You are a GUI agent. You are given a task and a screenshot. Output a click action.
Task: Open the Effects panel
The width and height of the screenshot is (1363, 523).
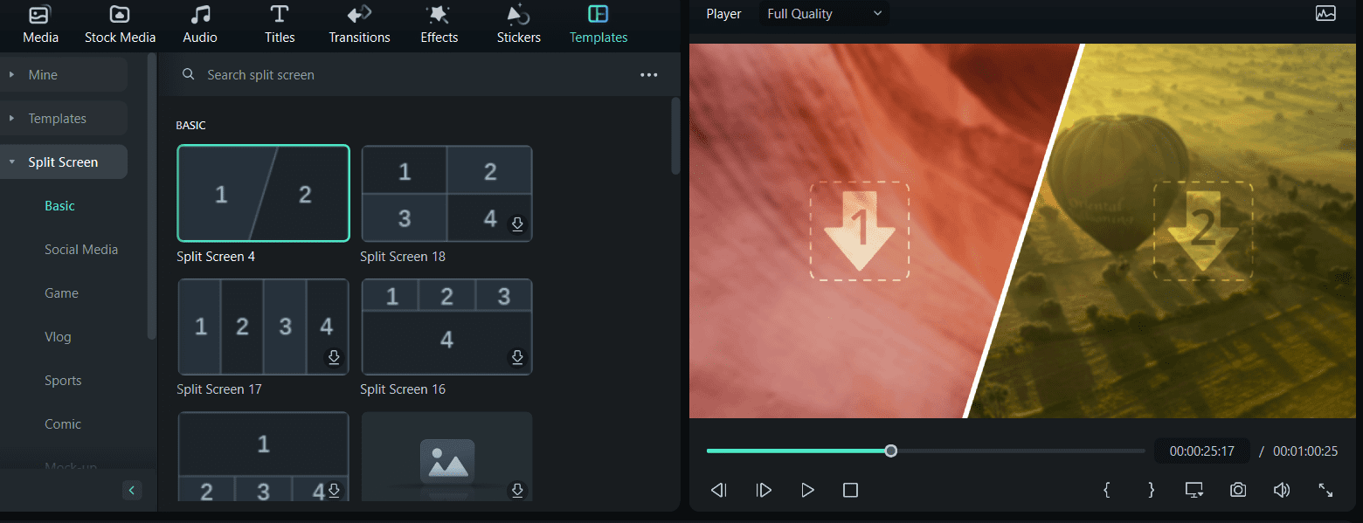pos(439,24)
